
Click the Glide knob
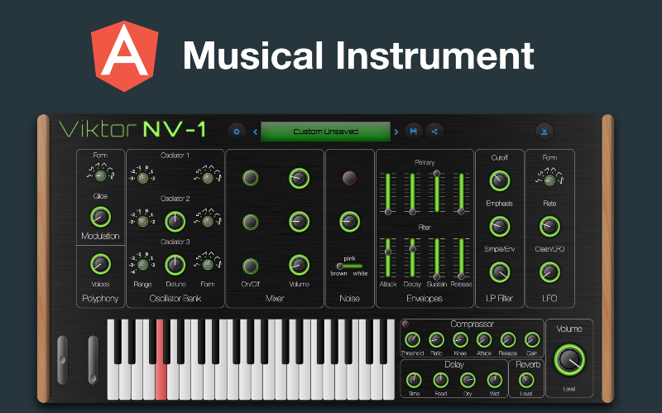(100, 217)
